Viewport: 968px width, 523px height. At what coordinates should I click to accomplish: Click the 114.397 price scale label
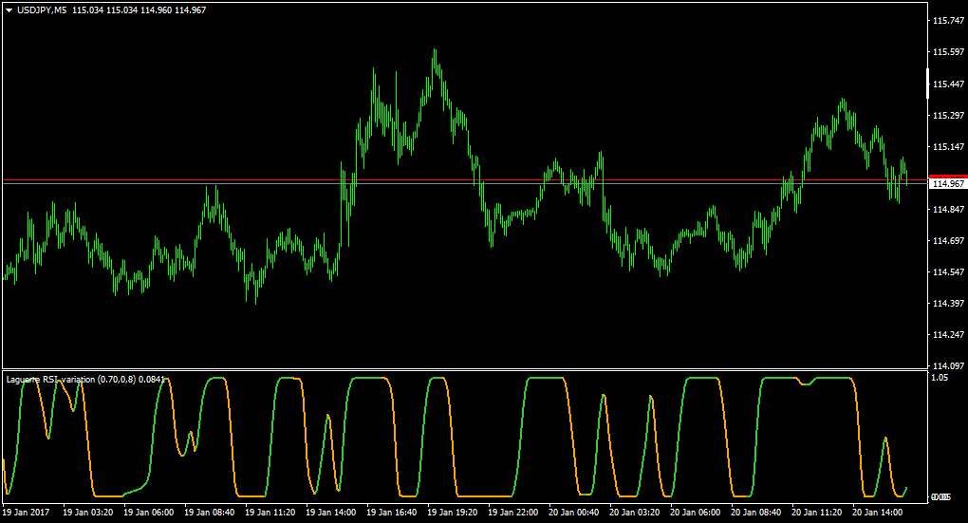pyautogui.click(x=948, y=303)
